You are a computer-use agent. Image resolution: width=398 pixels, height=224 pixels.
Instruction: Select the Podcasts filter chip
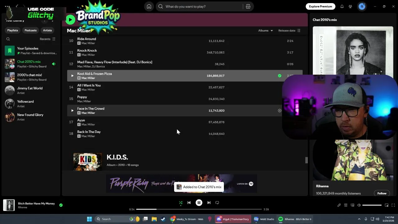[x=30, y=30]
